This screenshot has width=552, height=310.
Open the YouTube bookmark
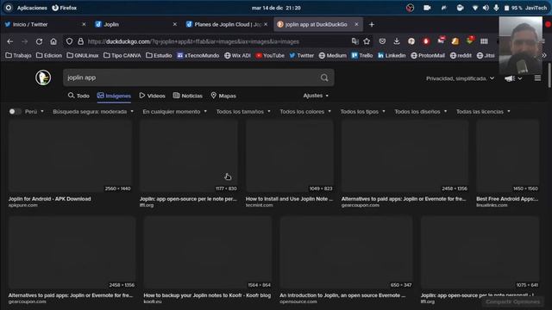pos(270,55)
